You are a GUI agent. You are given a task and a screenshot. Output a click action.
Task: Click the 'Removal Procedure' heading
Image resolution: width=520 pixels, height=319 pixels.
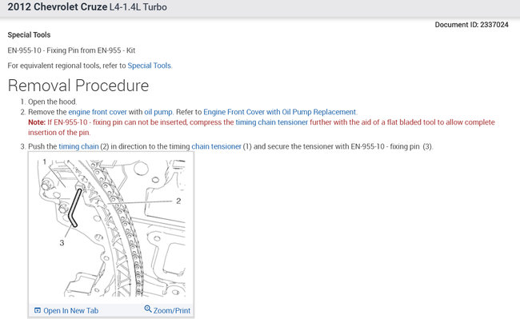click(x=78, y=86)
